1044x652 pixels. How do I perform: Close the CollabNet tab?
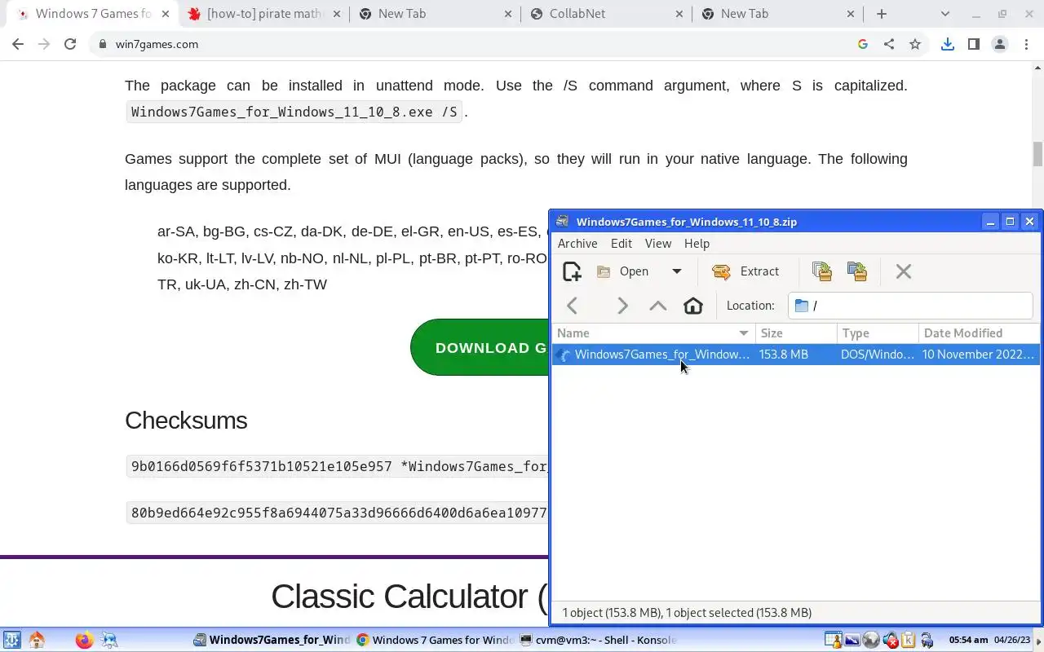[x=679, y=14]
